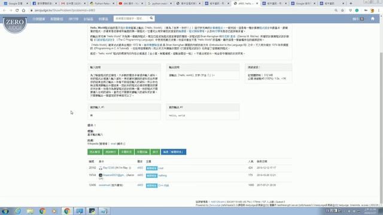Click the browser home button

pyautogui.click(x=23, y=11)
